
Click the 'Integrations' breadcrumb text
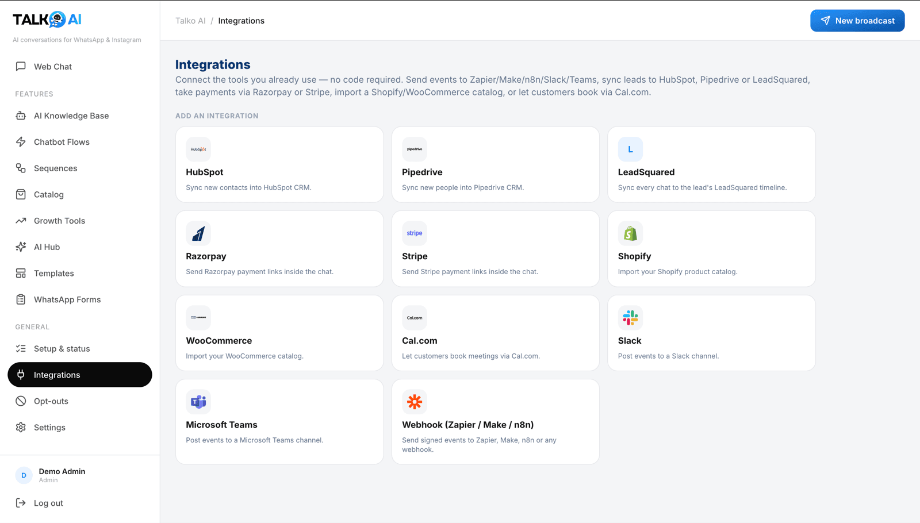pyautogui.click(x=241, y=21)
